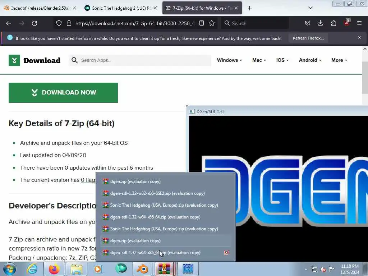Click the Search Apps magnifier icon

coord(74,60)
